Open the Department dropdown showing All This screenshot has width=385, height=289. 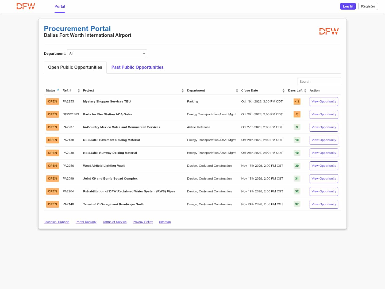(107, 54)
